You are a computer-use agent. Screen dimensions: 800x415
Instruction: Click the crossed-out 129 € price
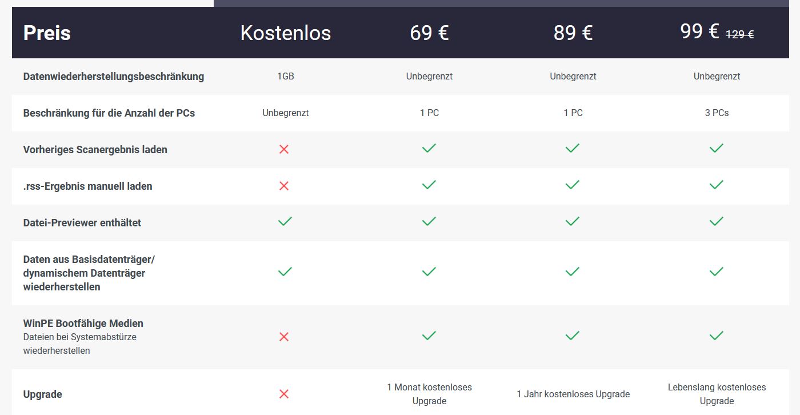pyautogui.click(x=740, y=34)
